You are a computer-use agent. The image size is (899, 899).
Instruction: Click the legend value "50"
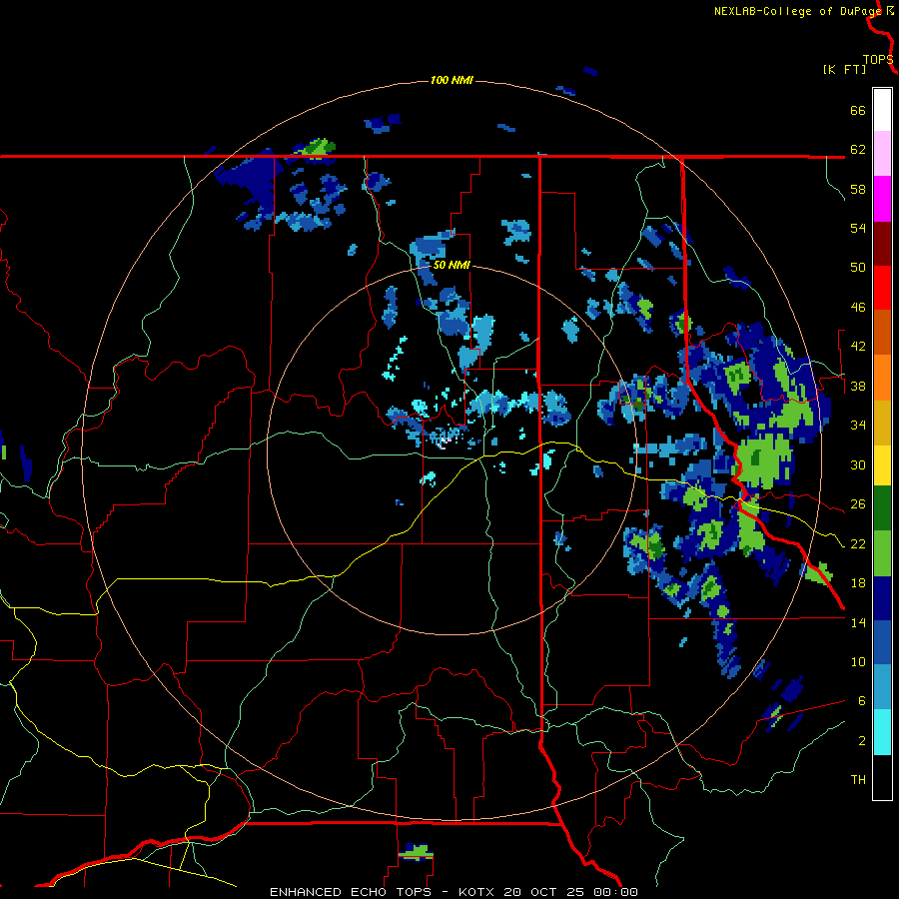pyautogui.click(x=858, y=267)
